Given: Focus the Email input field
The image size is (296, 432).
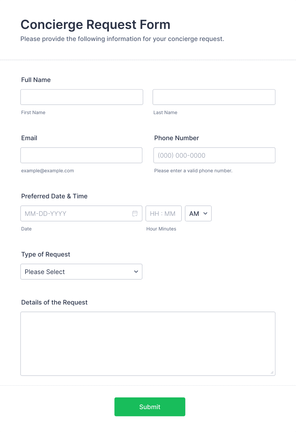Looking at the screenshot, I should [81, 155].
